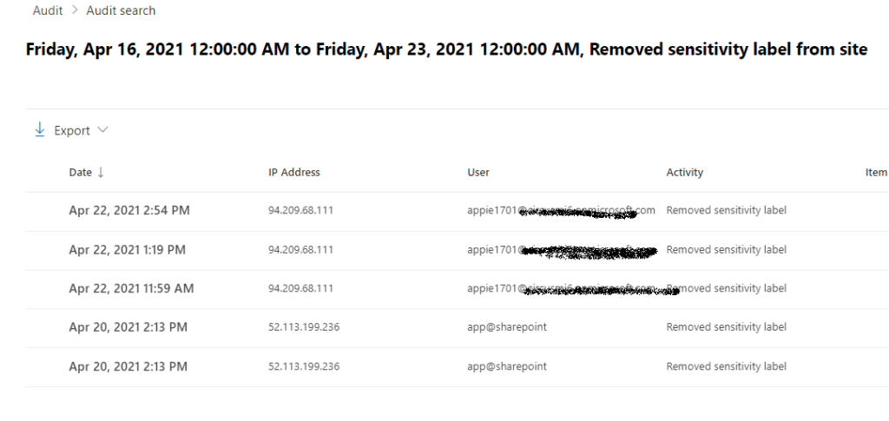This screenshot has width=889, height=421.
Task: Select the User column header
Action: 478,172
